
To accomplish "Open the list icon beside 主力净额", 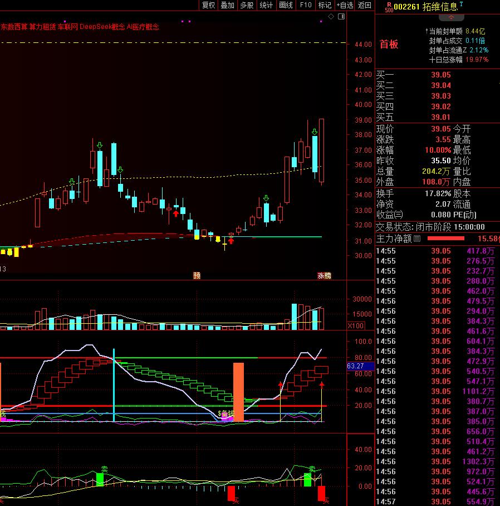I will click(417, 239).
